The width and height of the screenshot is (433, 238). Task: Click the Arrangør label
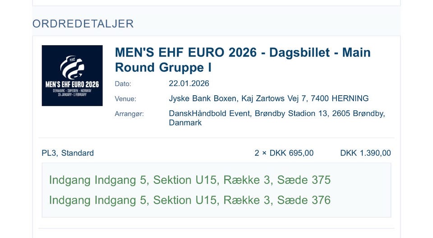129,114
